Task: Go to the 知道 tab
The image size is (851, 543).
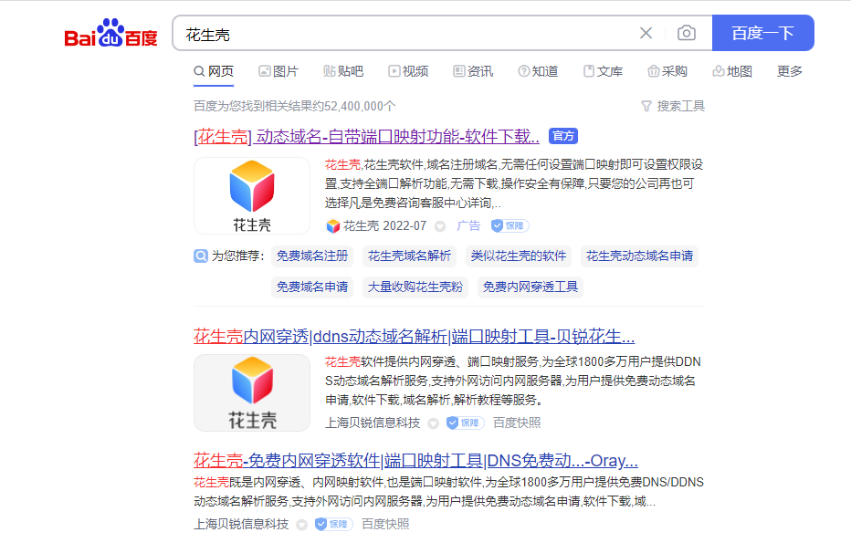Action: pyautogui.click(x=538, y=71)
